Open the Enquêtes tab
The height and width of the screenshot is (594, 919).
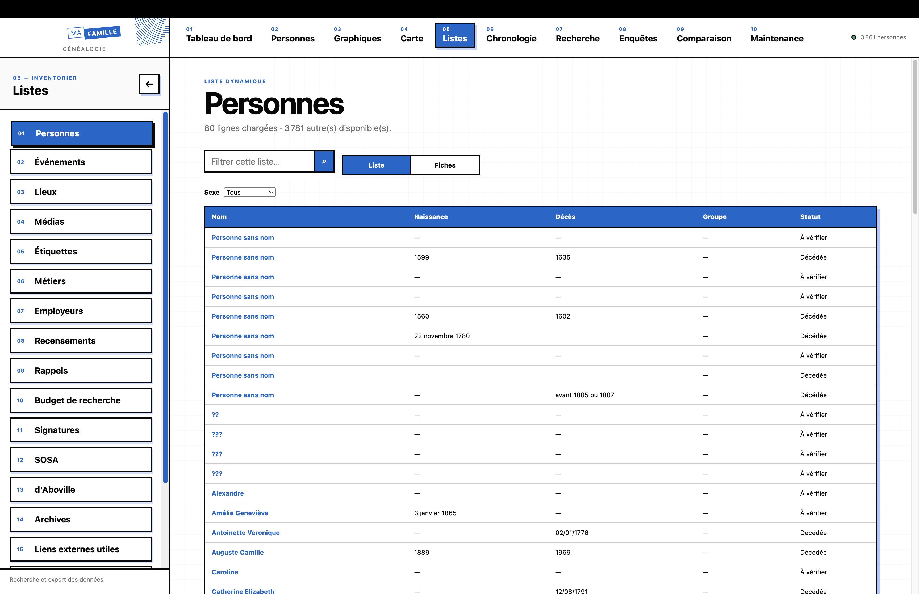tap(638, 35)
